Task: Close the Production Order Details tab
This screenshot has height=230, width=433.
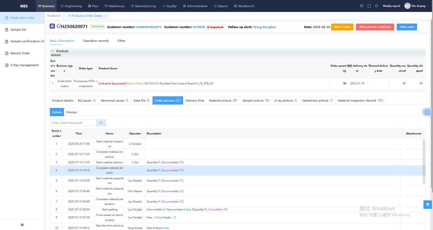Action: click(x=106, y=16)
